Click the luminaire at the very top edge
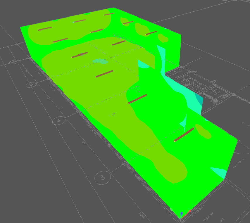 (109, 14)
